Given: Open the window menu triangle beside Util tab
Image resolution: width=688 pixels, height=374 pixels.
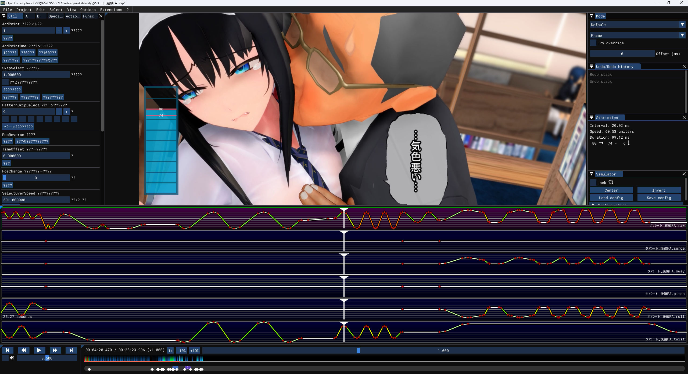Looking at the screenshot, I should 4,16.
